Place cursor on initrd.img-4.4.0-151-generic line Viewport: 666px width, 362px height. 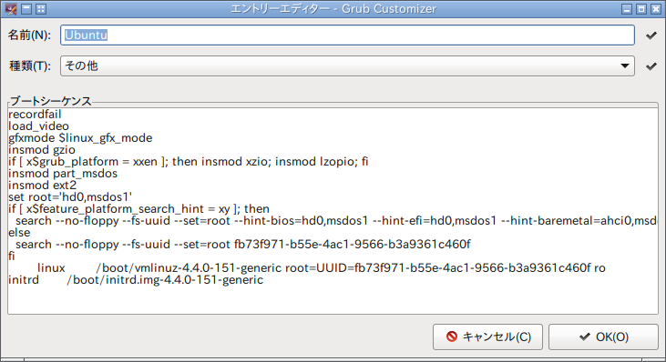click(x=136, y=280)
